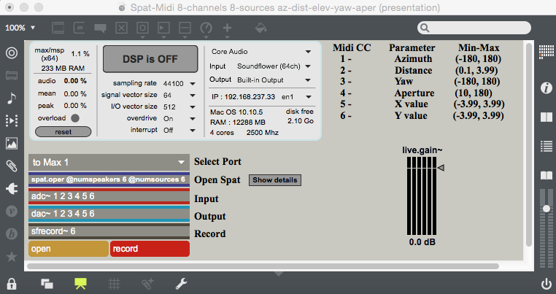
Task: Open the audio notes browser in left sidebar
Action: tap(12, 98)
